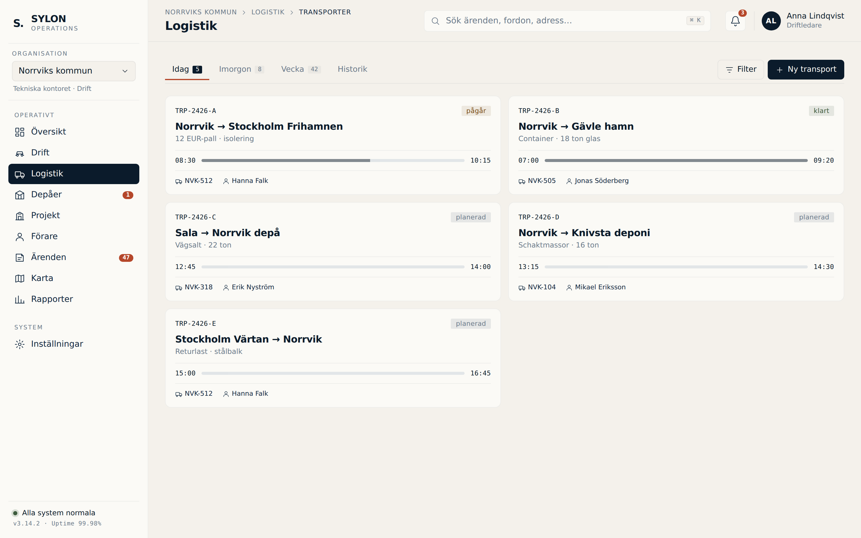
Task: Click the Depåer warehouse icon
Action: point(19,195)
